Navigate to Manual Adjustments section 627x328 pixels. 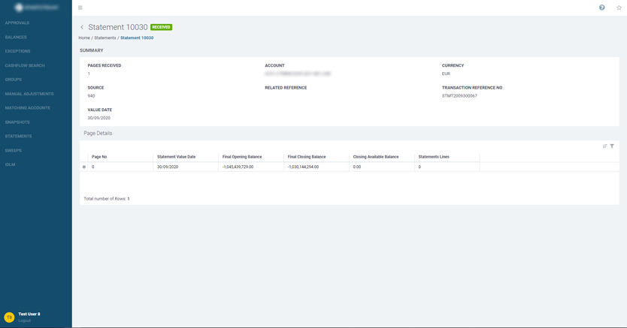click(x=29, y=94)
